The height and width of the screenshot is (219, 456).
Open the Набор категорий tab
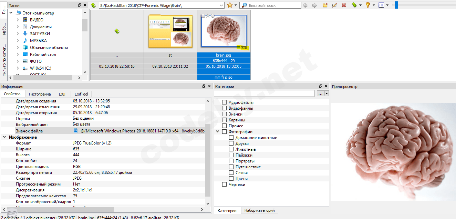pos(259,210)
